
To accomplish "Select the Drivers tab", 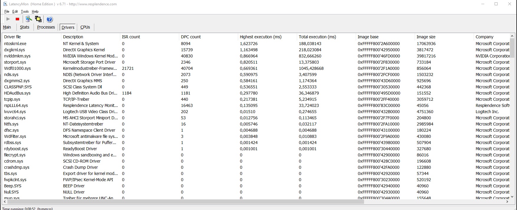I will tap(68, 27).
